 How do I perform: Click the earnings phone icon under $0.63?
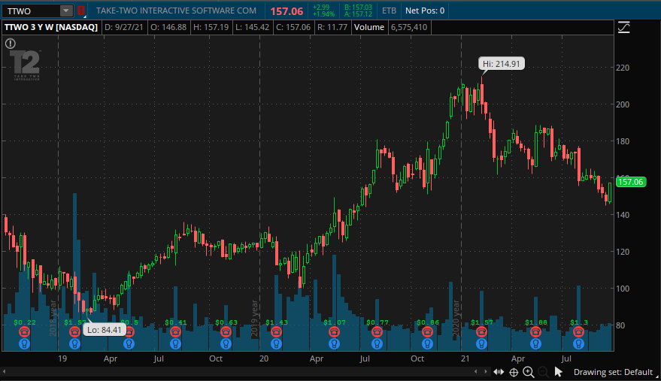(x=226, y=333)
